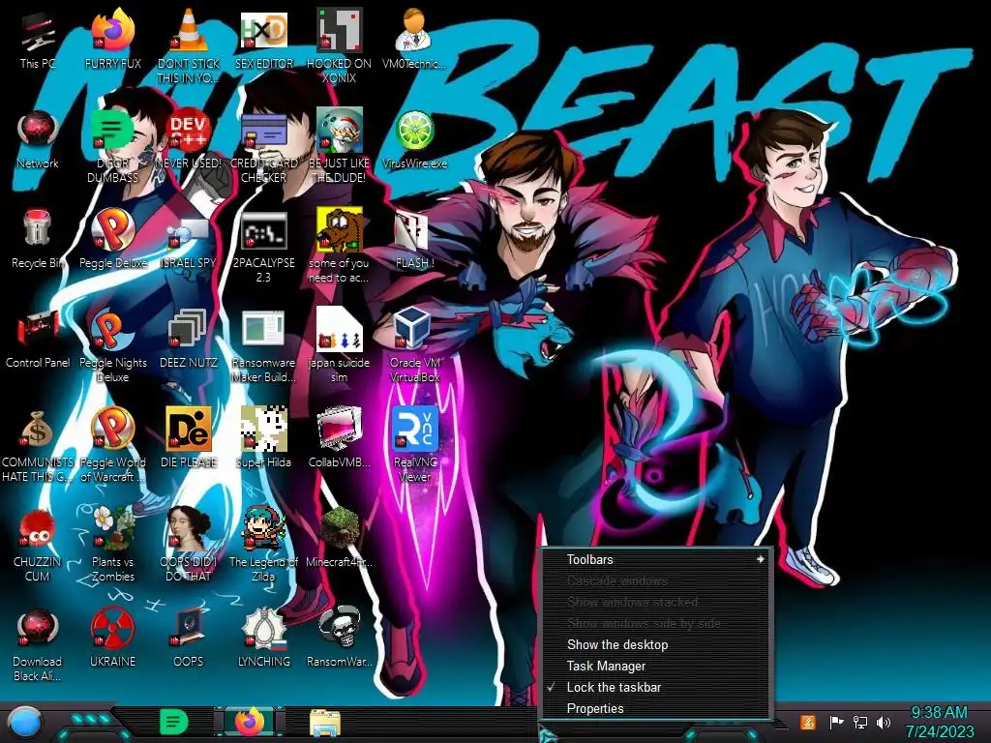Open the clock showing 9:38 AM

pyautogui.click(x=939, y=722)
